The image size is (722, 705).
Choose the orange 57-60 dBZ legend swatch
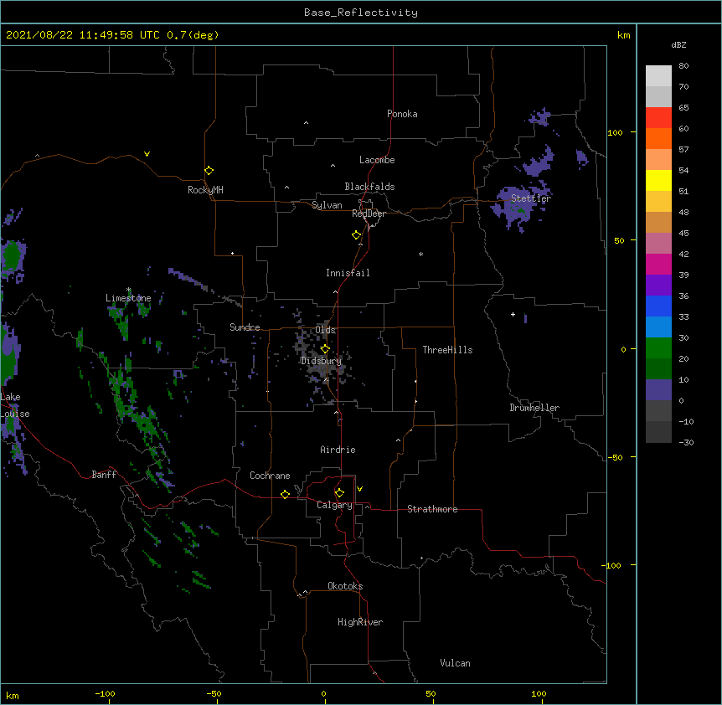(658, 138)
